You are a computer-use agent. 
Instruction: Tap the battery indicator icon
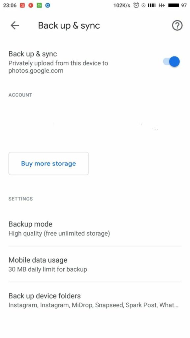[174, 6]
